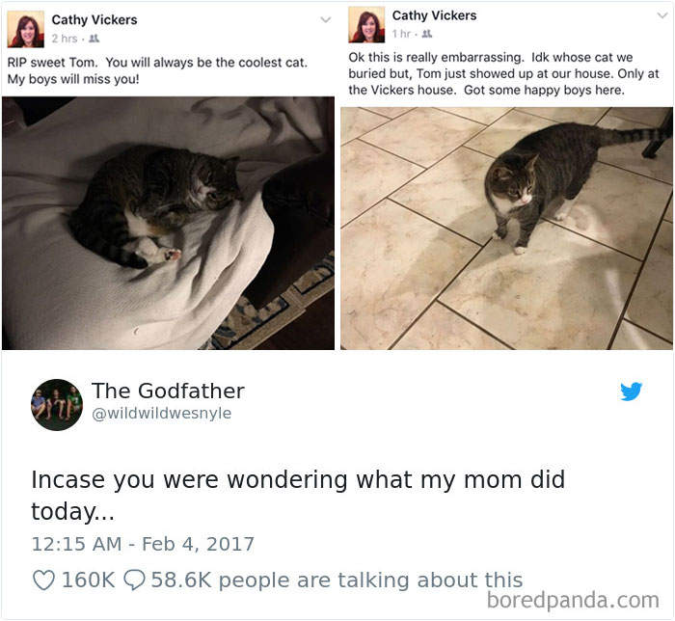Open replies via the speech bubble icon

pyautogui.click(x=134, y=580)
